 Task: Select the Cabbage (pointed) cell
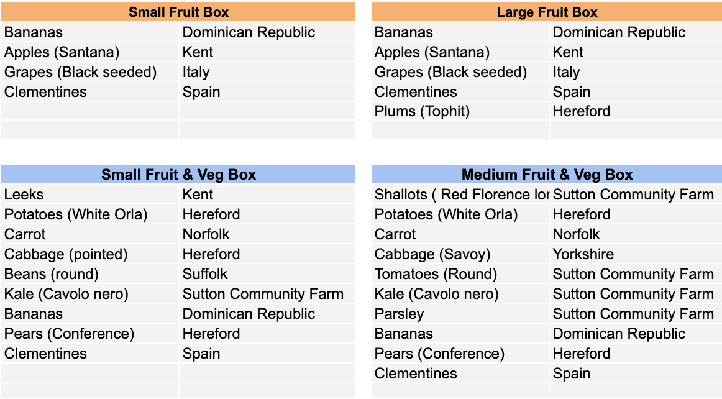click(x=90, y=254)
